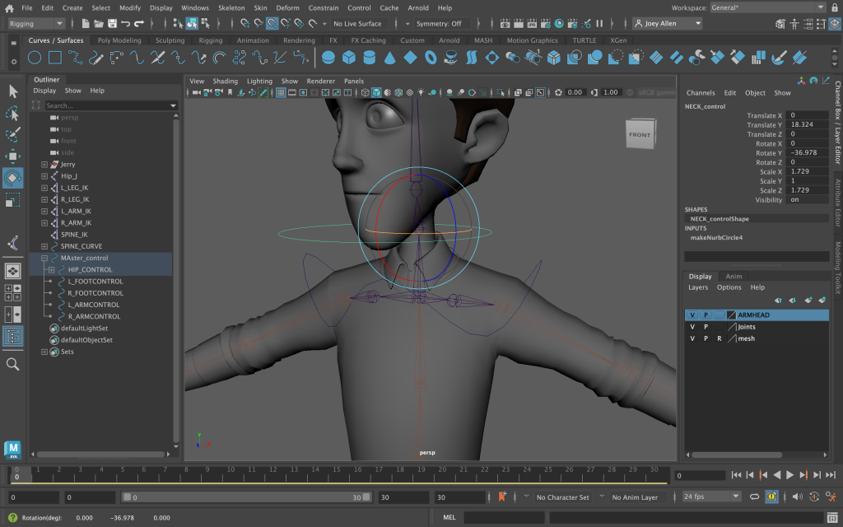Click the ViewCube FRONT face
This screenshot has width=843, height=527.
coord(639,135)
